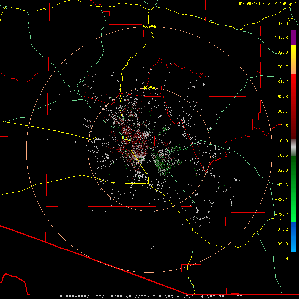Viewport: 299px width, 299px height.
Task: Click the gray near-zero segment of the color bar
Action: pos(293,148)
